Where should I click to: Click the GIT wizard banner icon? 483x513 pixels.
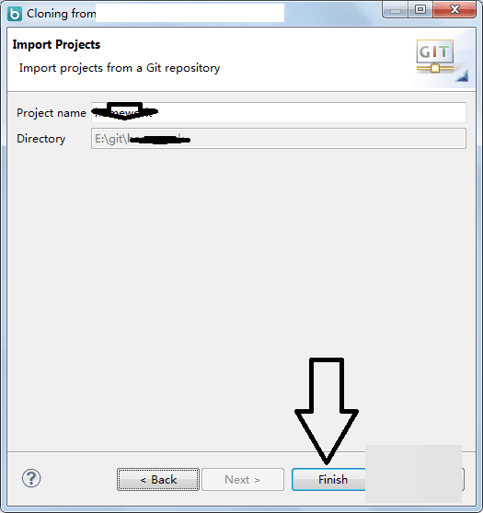[435, 56]
